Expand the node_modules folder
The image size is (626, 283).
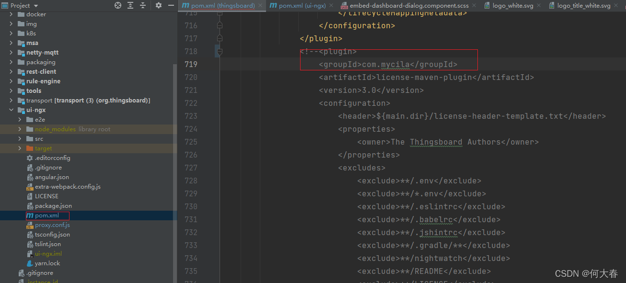click(20, 129)
